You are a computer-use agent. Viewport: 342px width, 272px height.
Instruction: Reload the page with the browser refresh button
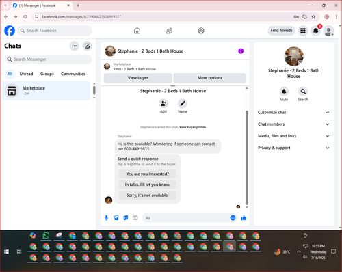[25, 17]
